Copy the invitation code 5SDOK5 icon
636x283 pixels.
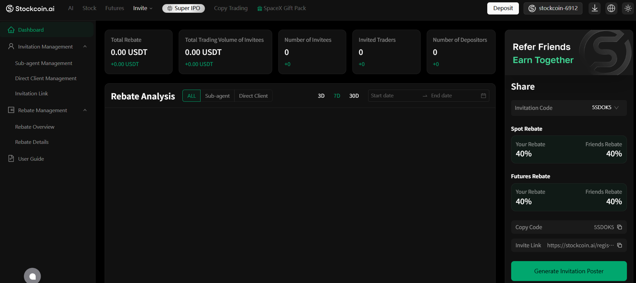point(620,227)
